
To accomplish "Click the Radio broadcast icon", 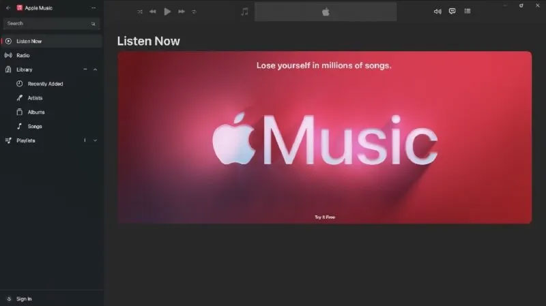I will (x=8, y=55).
